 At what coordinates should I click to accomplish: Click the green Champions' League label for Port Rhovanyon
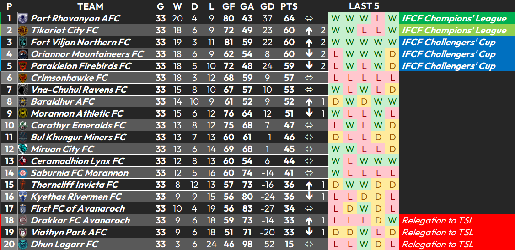tap(454, 18)
